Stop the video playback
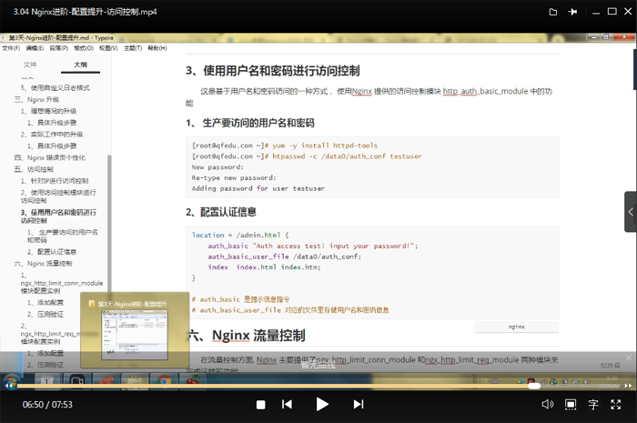637x423 pixels. tap(260, 404)
